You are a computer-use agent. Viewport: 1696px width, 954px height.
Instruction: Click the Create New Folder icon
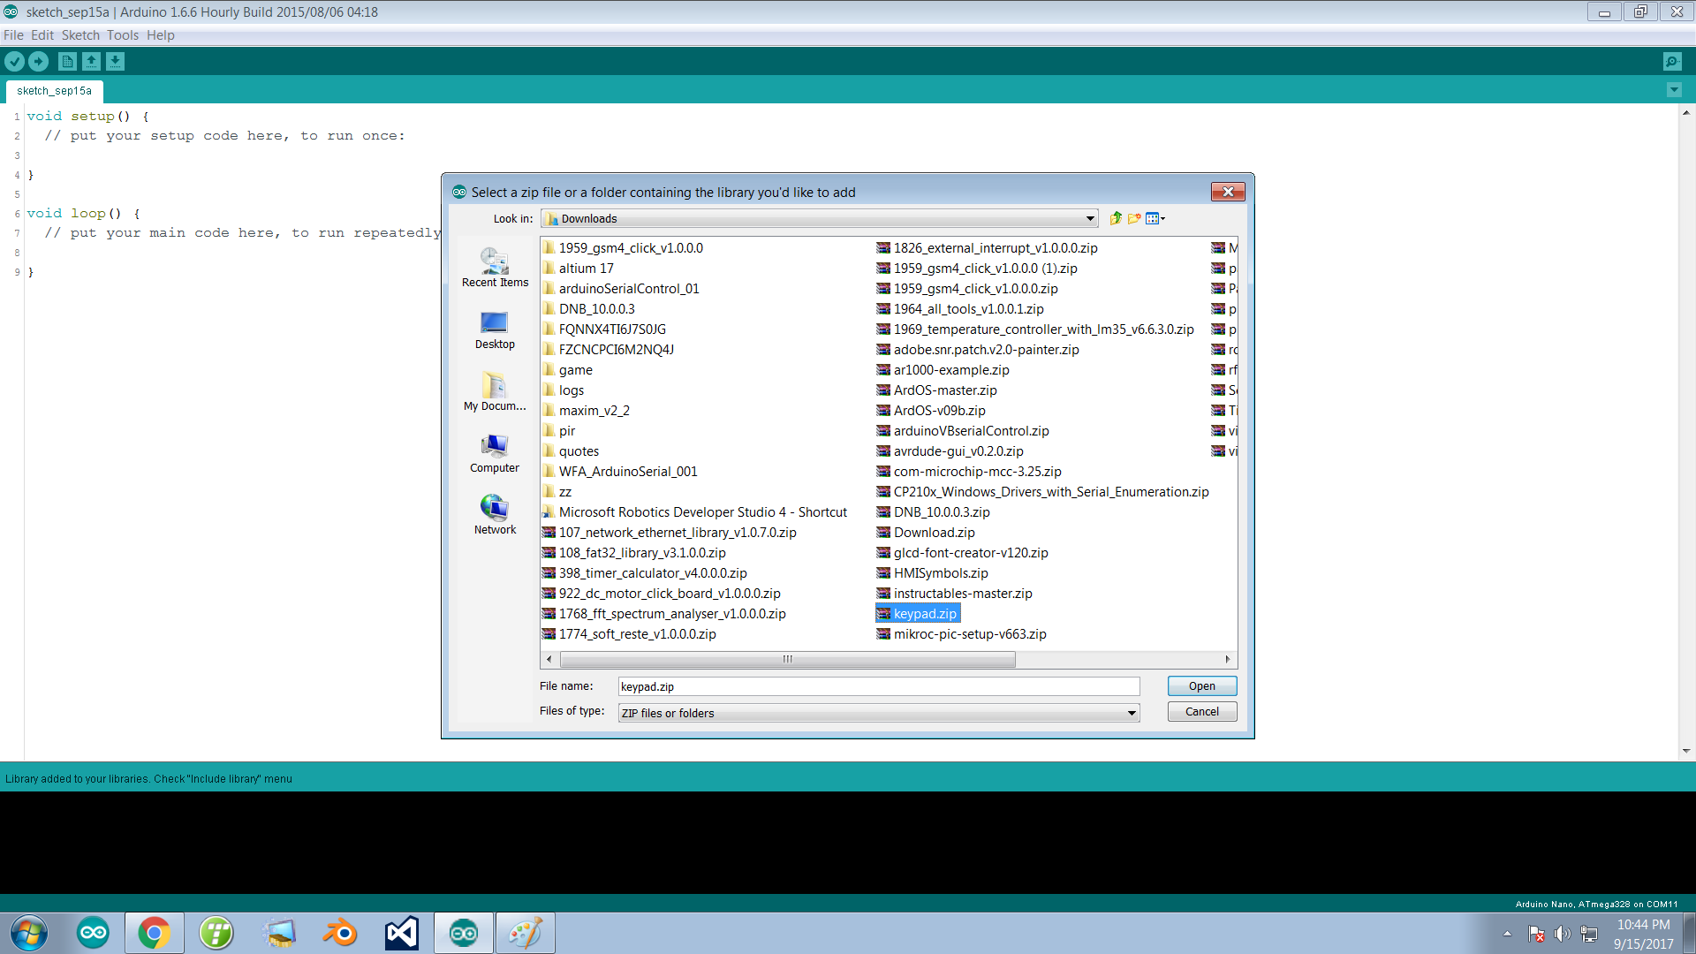tap(1134, 218)
